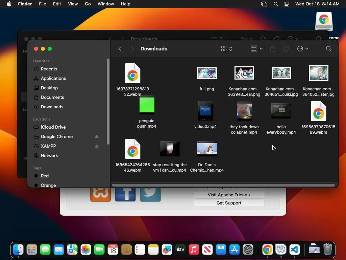This screenshot has width=346, height=260.
Task: Eject the Google Chrome volume
Action: coord(97,137)
